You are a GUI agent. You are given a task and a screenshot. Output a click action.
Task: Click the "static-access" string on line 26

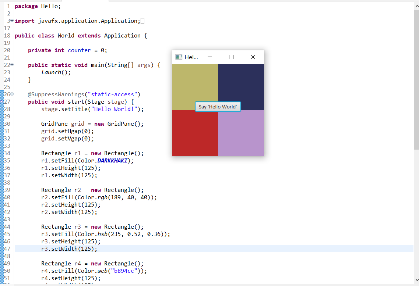113,94
